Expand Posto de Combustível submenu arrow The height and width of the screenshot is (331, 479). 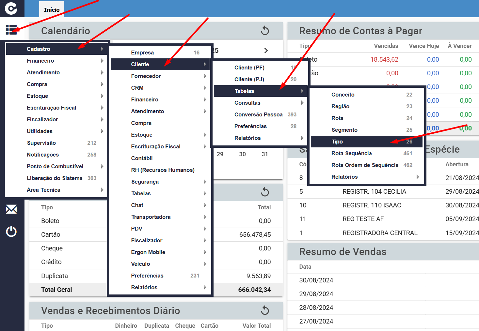pyautogui.click(x=102, y=166)
